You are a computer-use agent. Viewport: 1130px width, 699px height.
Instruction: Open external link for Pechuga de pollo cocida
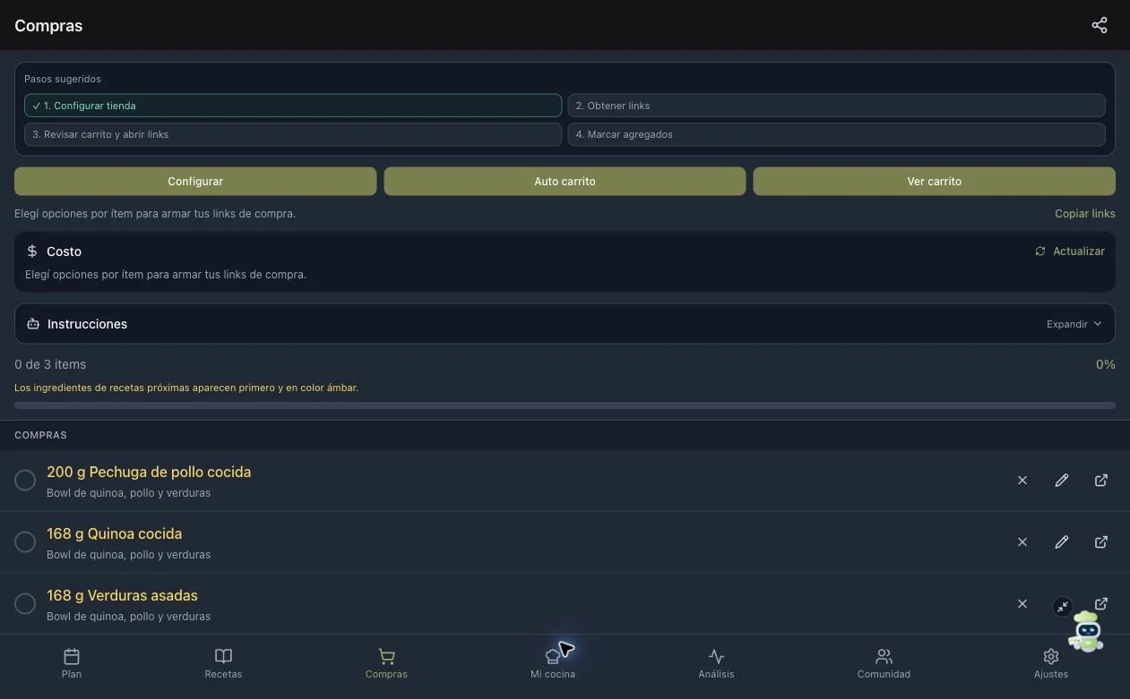point(1101,481)
